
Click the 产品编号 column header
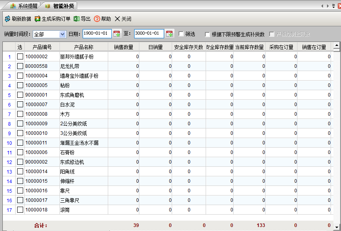[42, 47]
